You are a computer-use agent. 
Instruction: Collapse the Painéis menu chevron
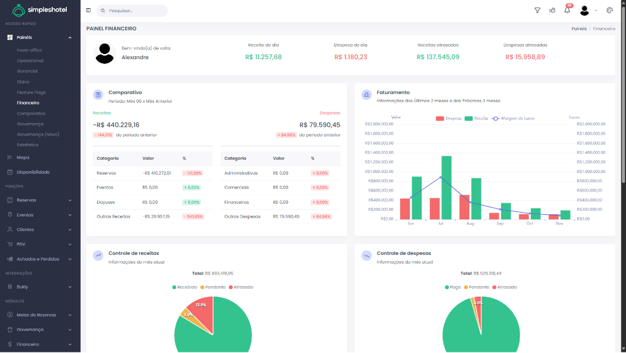[70, 38]
